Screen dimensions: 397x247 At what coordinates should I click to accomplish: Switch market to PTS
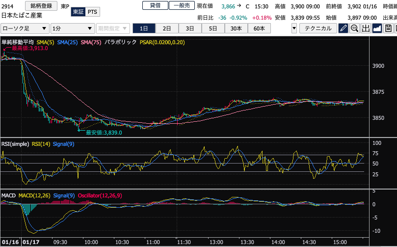click(92, 11)
